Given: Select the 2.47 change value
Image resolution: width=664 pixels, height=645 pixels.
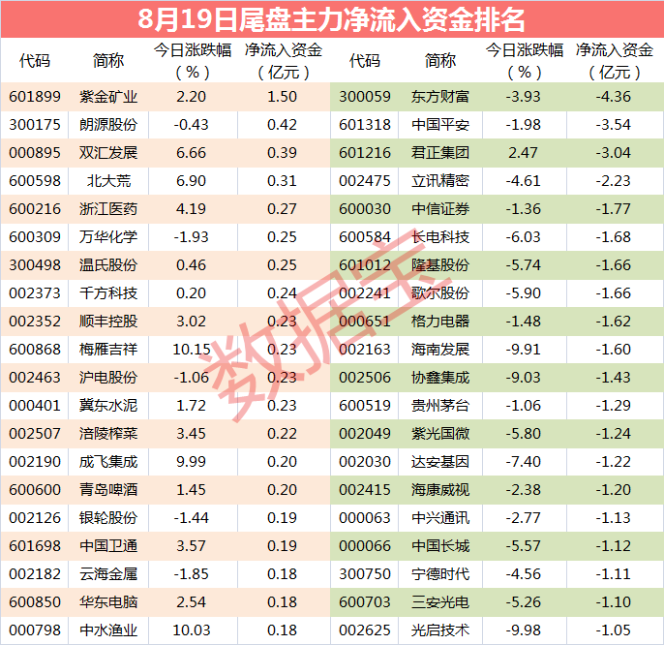Looking at the screenshot, I should click(523, 153).
